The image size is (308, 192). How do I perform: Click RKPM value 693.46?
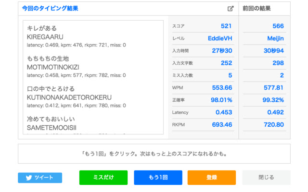[222, 125]
